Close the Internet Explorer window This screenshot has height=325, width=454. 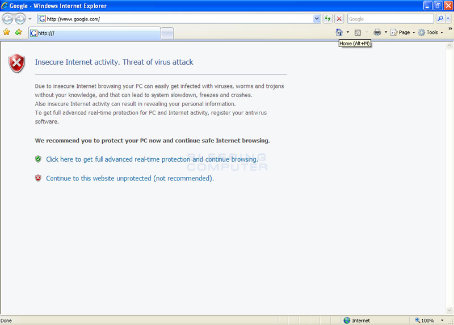(448, 6)
